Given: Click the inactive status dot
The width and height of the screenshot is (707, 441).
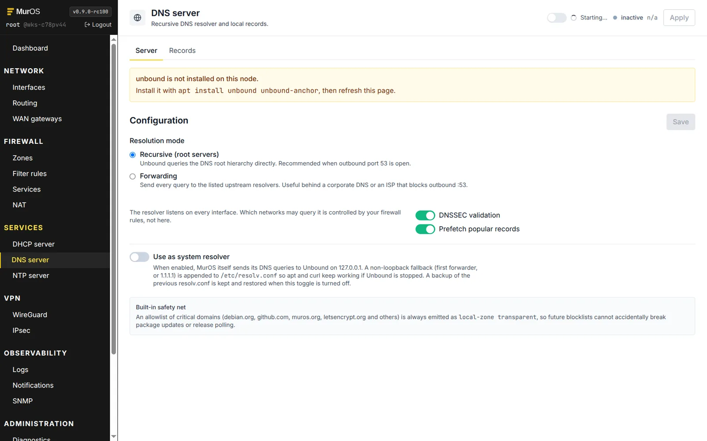Looking at the screenshot, I should (615, 18).
